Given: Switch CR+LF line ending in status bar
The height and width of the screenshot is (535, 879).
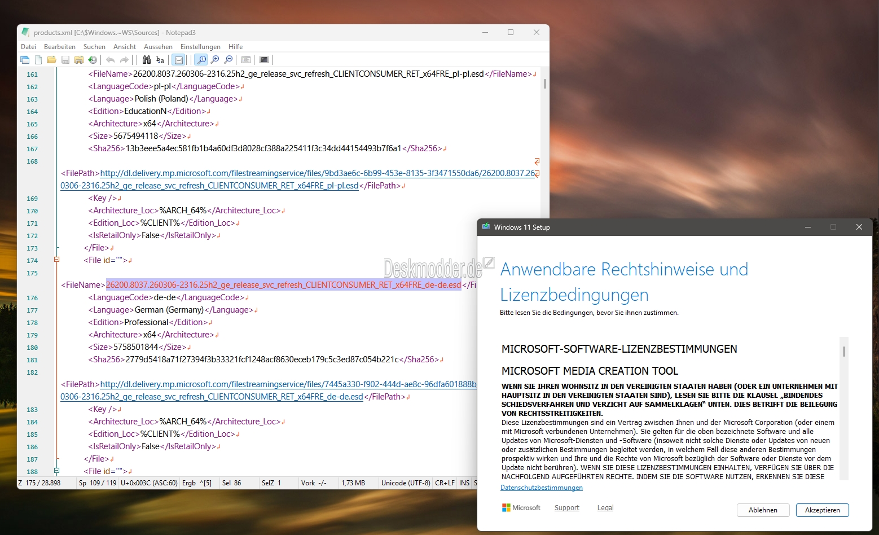Looking at the screenshot, I should tap(445, 483).
